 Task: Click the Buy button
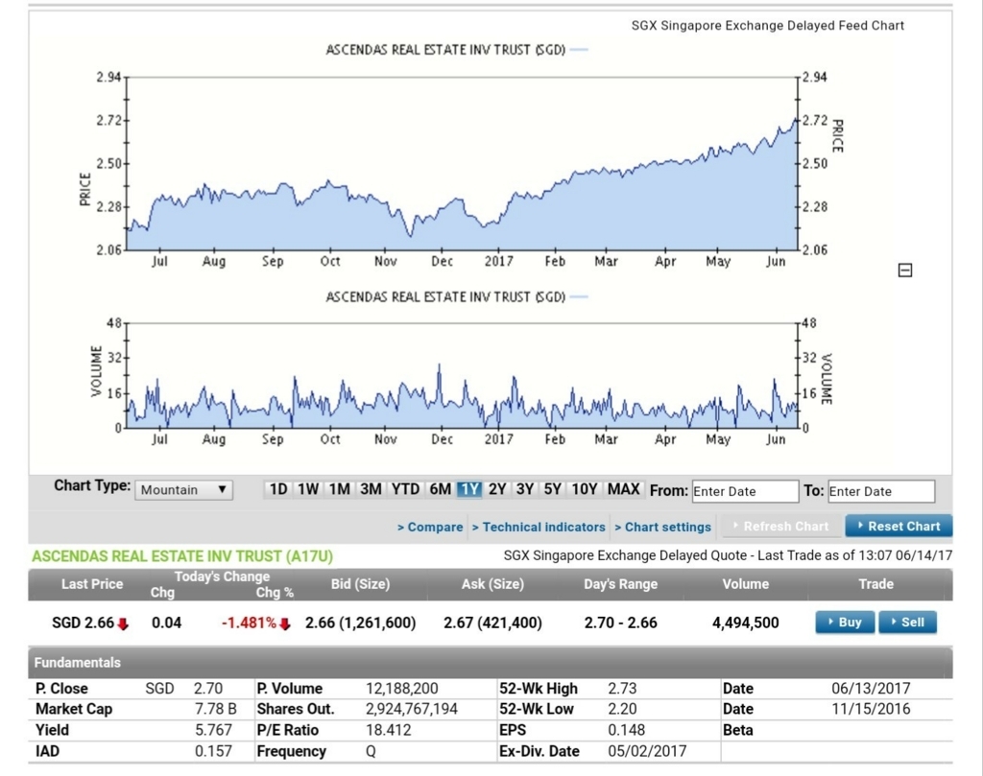pos(845,623)
